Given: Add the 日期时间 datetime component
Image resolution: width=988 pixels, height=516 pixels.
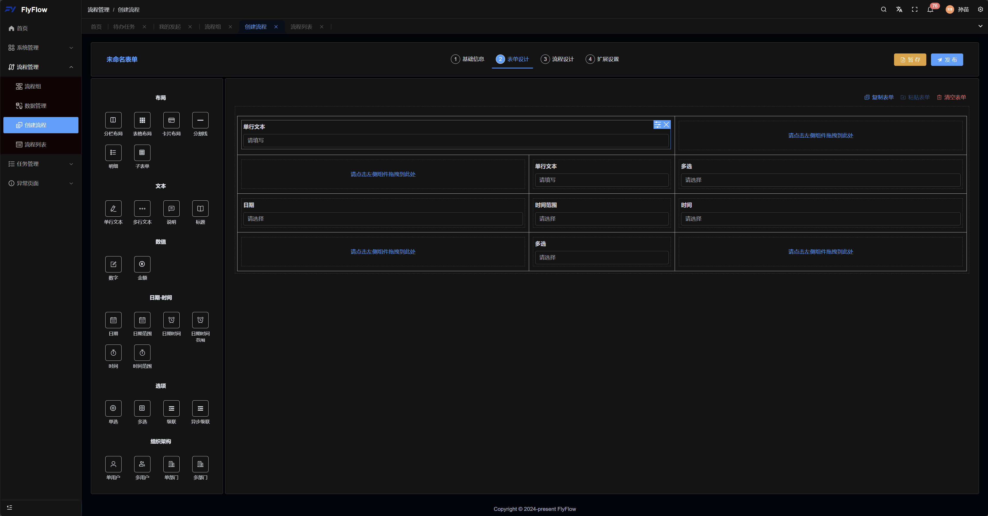Looking at the screenshot, I should click(x=171, y=320).
